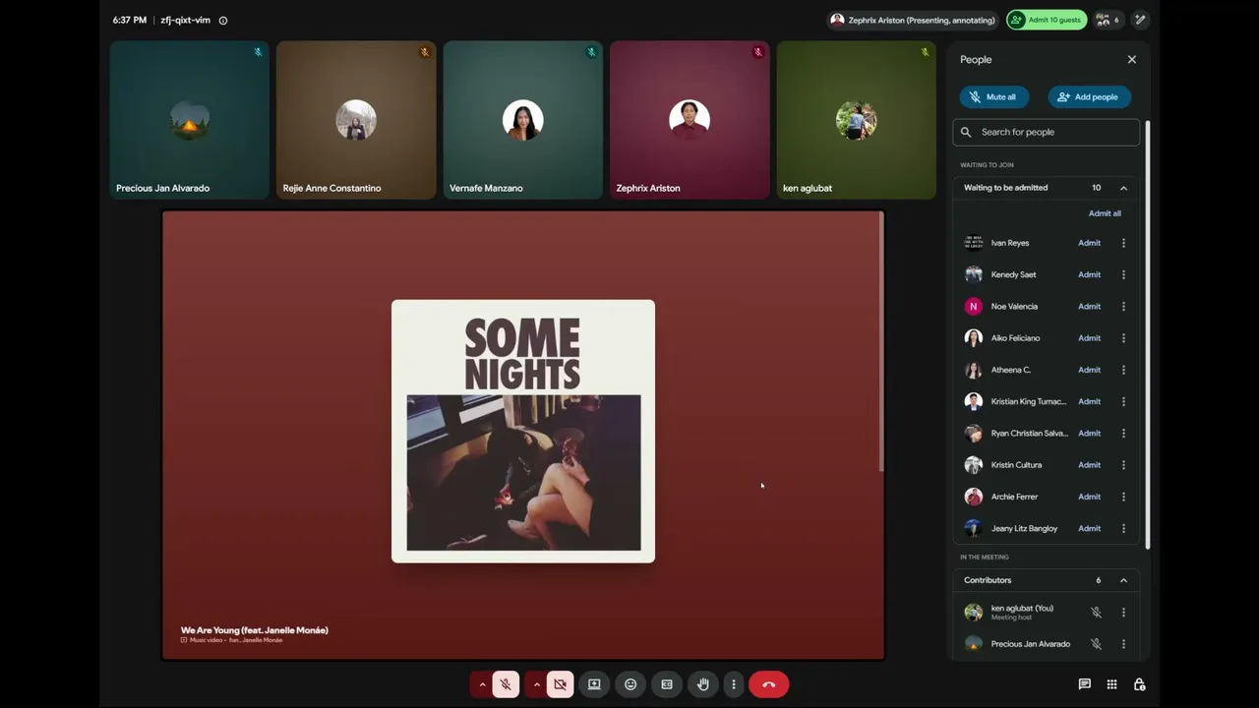This screenshot has height=708, width=1259.
Task: Toggle the turned-off camera button
Action: point(560,684)
